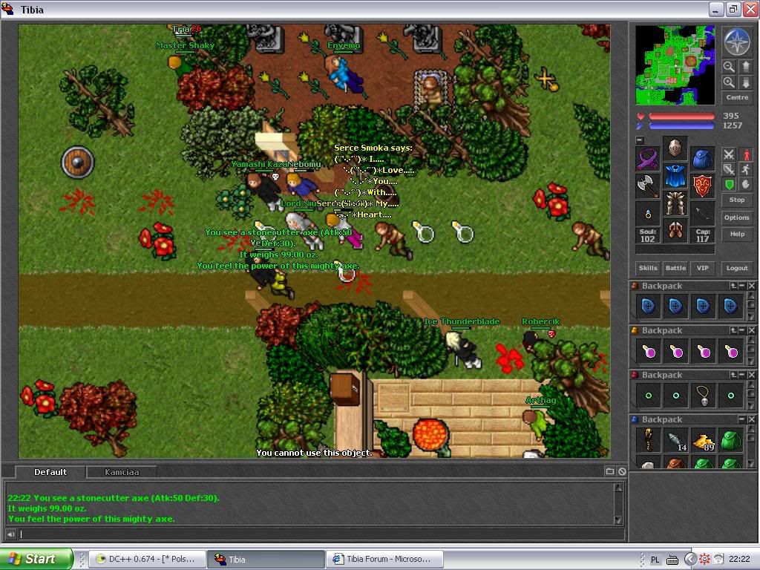Click the ignore list icon in chat
Screen dimensions: 760x570
pos(622,471)
